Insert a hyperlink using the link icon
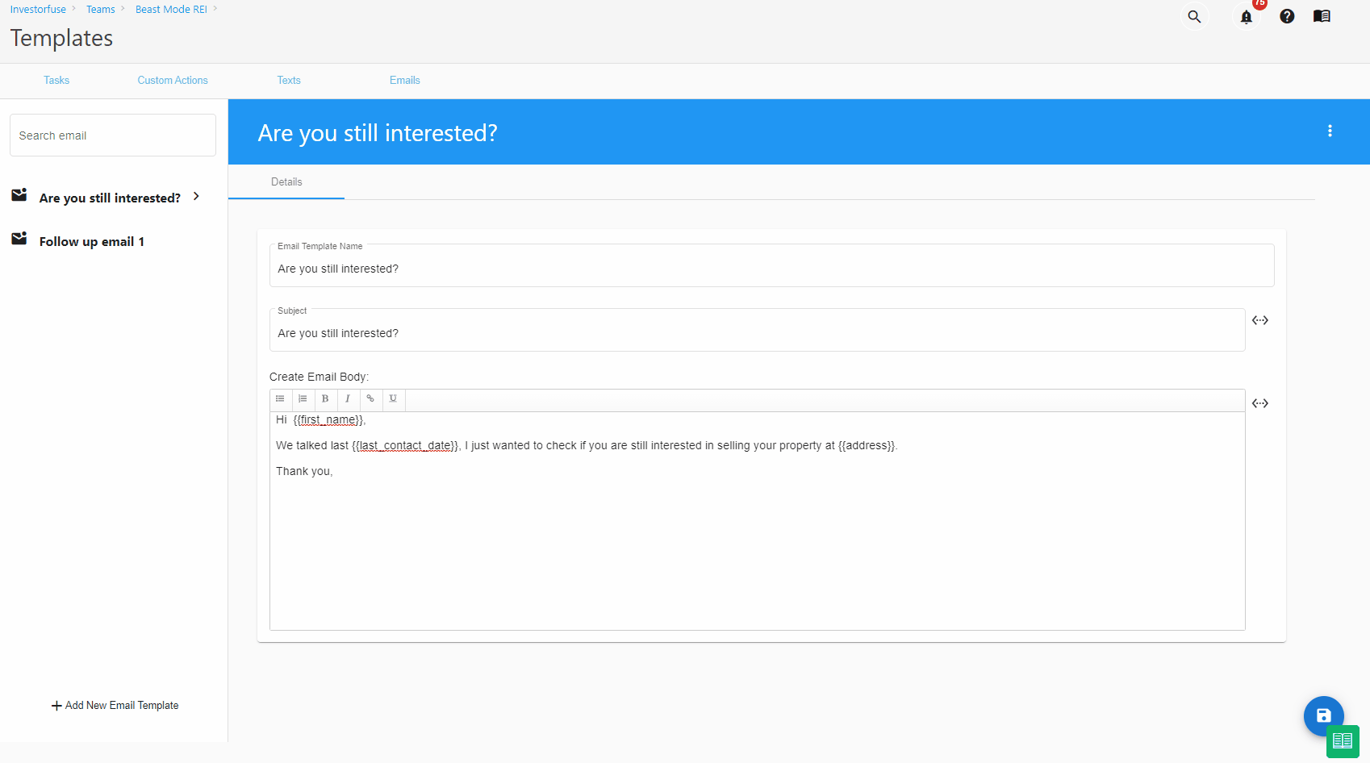Screen dimensions: 1370x763 pyautogui.click(x=370, y=398)
